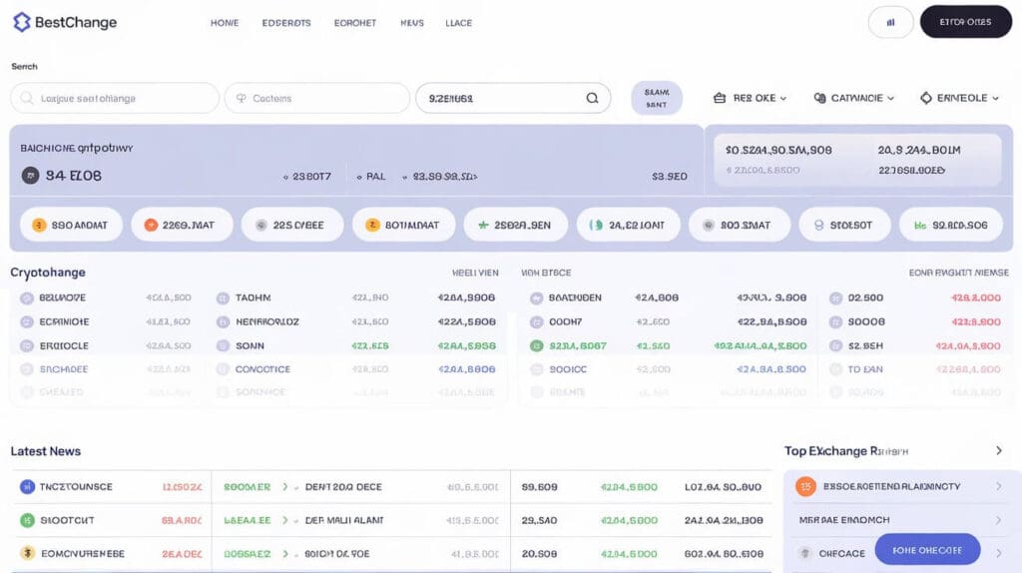Click the ECPRNIOIE row icon
1022x573 pixels.
click(x=27, y=322)
